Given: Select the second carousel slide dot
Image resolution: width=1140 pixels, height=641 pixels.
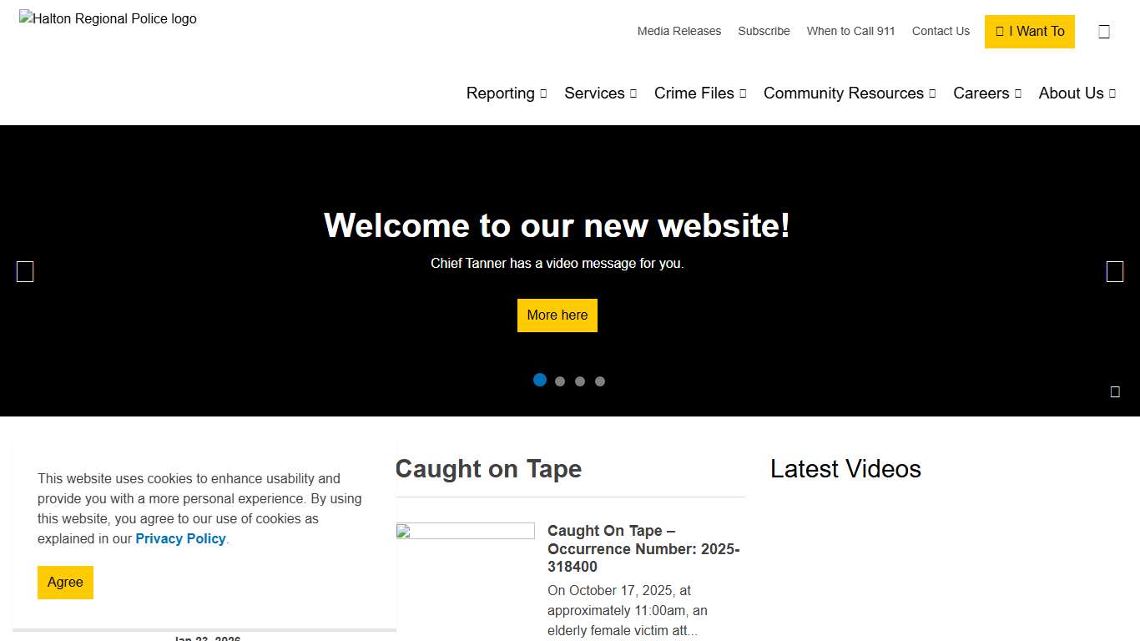Looking at the screenshot, I should (x=560, y=381).
